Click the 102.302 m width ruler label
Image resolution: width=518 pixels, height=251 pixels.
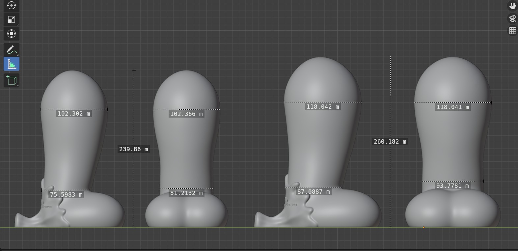[x=74, y=114]
